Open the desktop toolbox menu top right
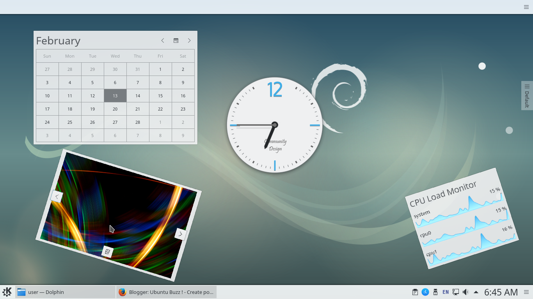 click(x=526, y=7)
